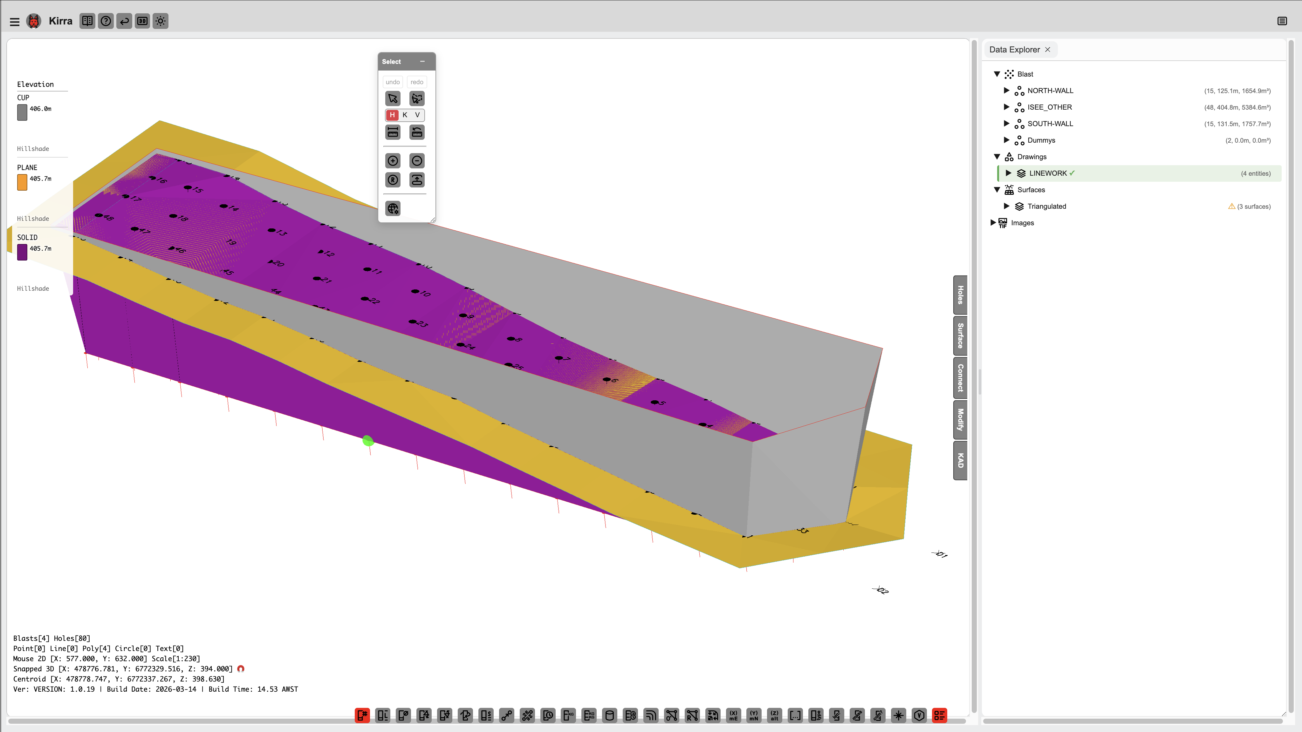The height and width of the screenshot is (732, 1302).
Task: Select the arrow selection tool in Select panel
Action: [393, 98]
